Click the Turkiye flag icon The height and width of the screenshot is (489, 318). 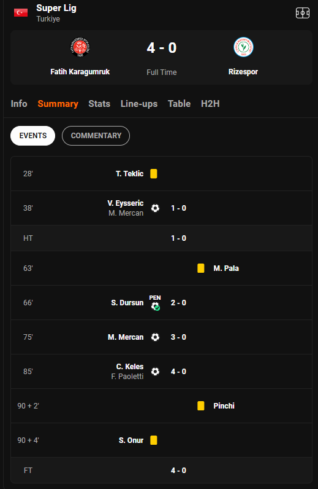click(21, 12)
